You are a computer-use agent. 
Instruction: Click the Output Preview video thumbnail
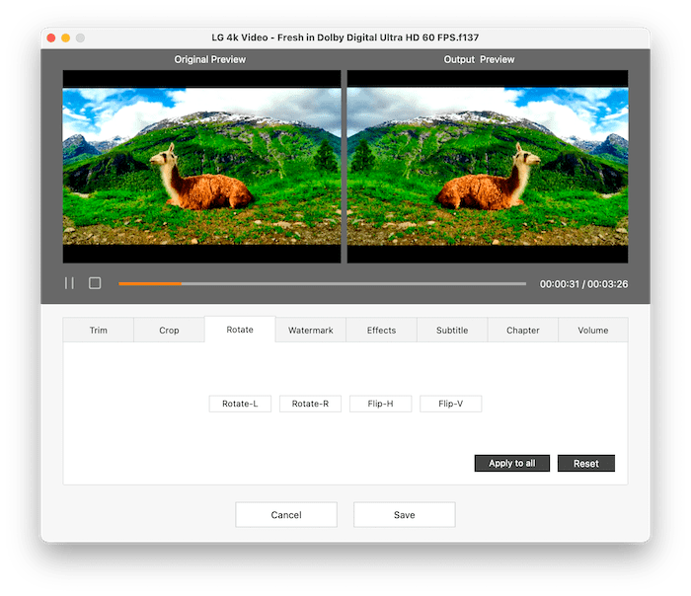pyautogui.click(x=487, y=166)
